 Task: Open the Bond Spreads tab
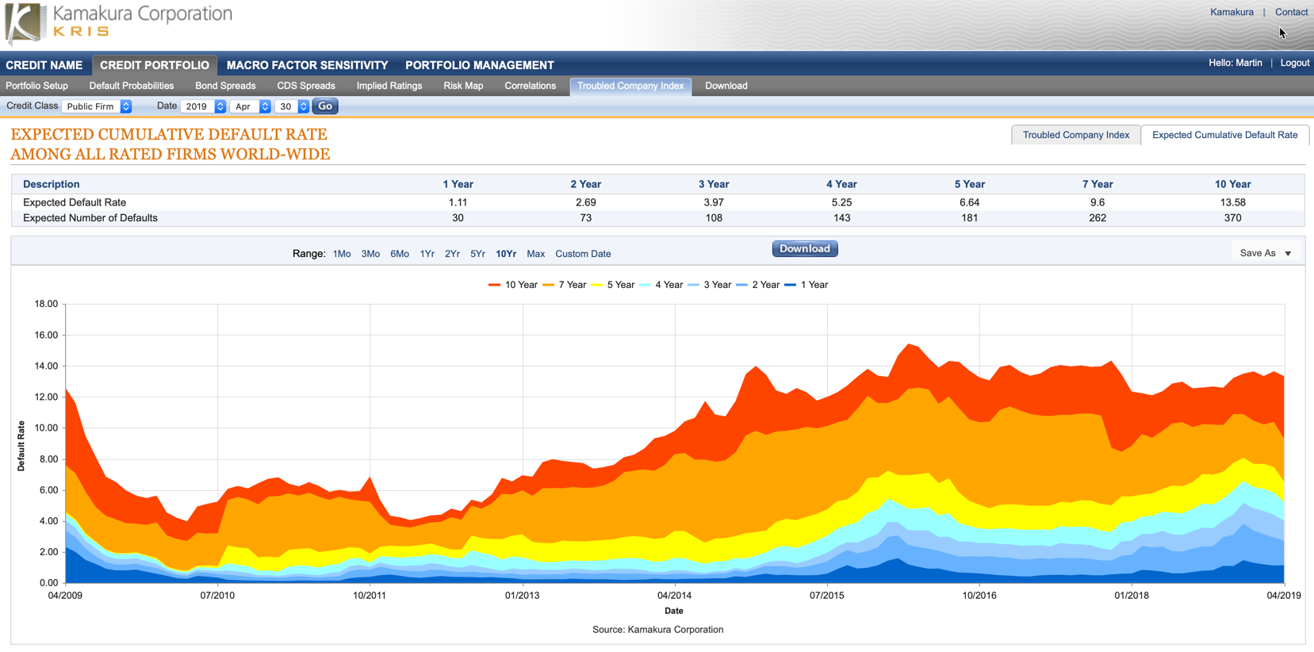click(225, 86)
